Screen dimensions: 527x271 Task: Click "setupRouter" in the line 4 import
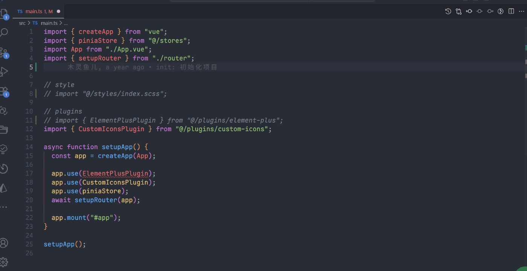point(100,58)
